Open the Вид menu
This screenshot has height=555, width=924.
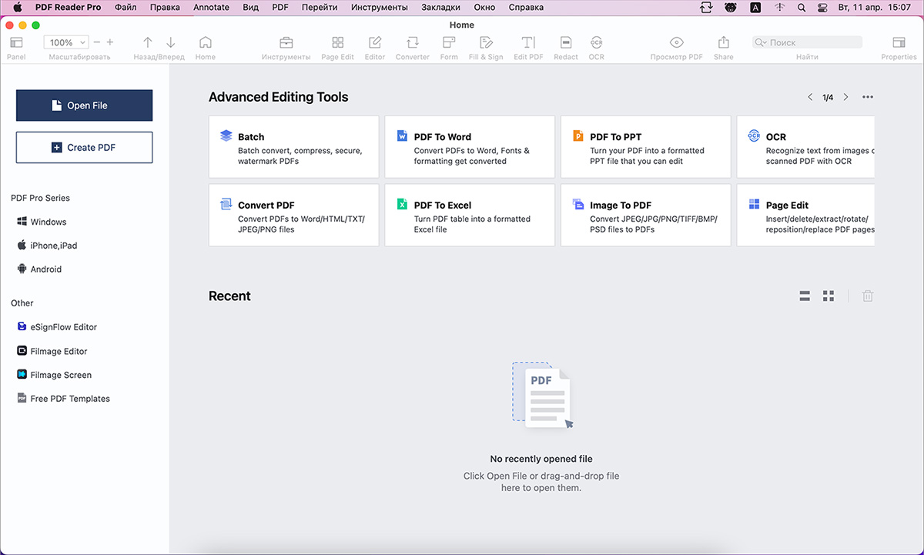[250, 7]
